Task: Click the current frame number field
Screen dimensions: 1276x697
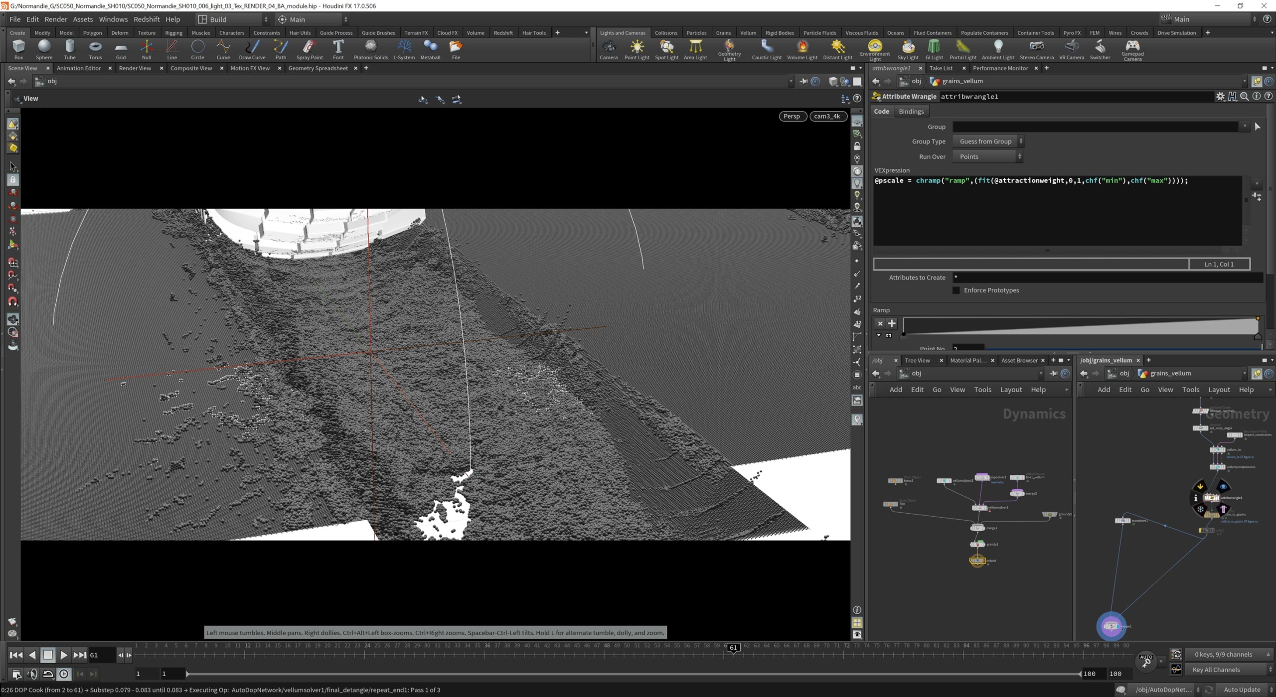Action: 101,655
